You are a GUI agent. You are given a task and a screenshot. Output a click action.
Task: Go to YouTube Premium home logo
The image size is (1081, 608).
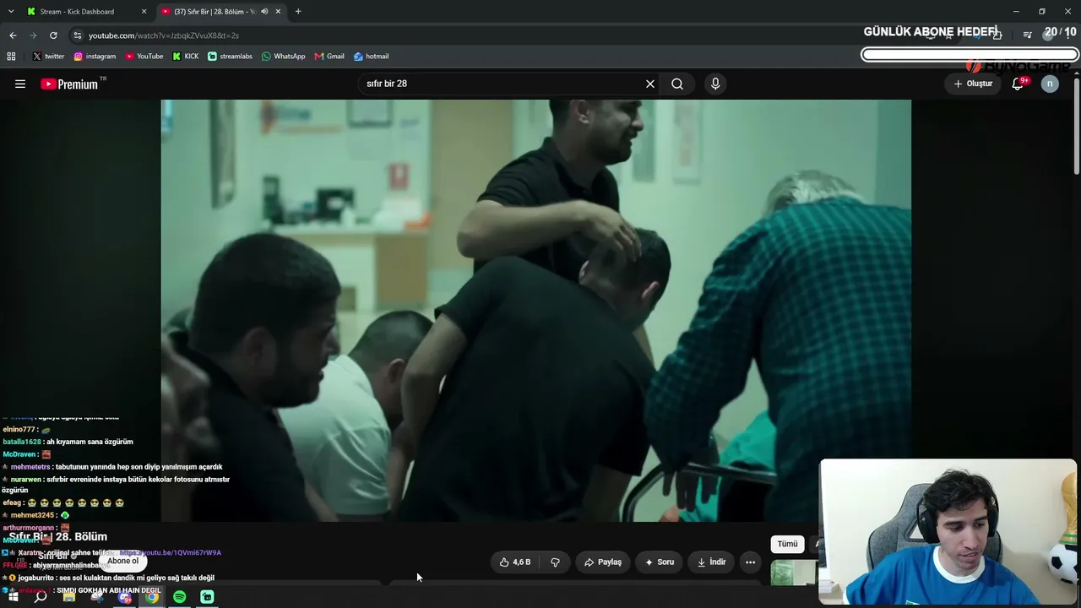point(69,84)
